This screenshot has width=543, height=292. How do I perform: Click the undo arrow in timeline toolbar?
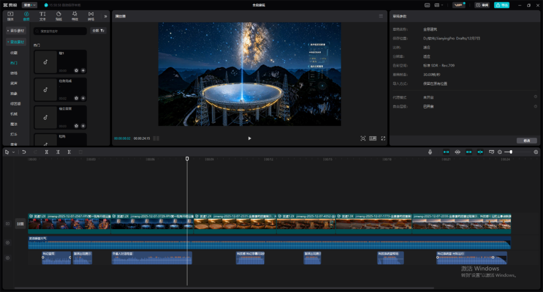pos(24,152)
